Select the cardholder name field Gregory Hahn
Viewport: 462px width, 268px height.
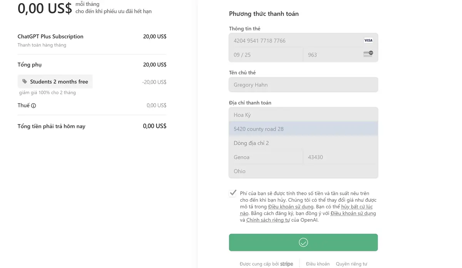303,85
